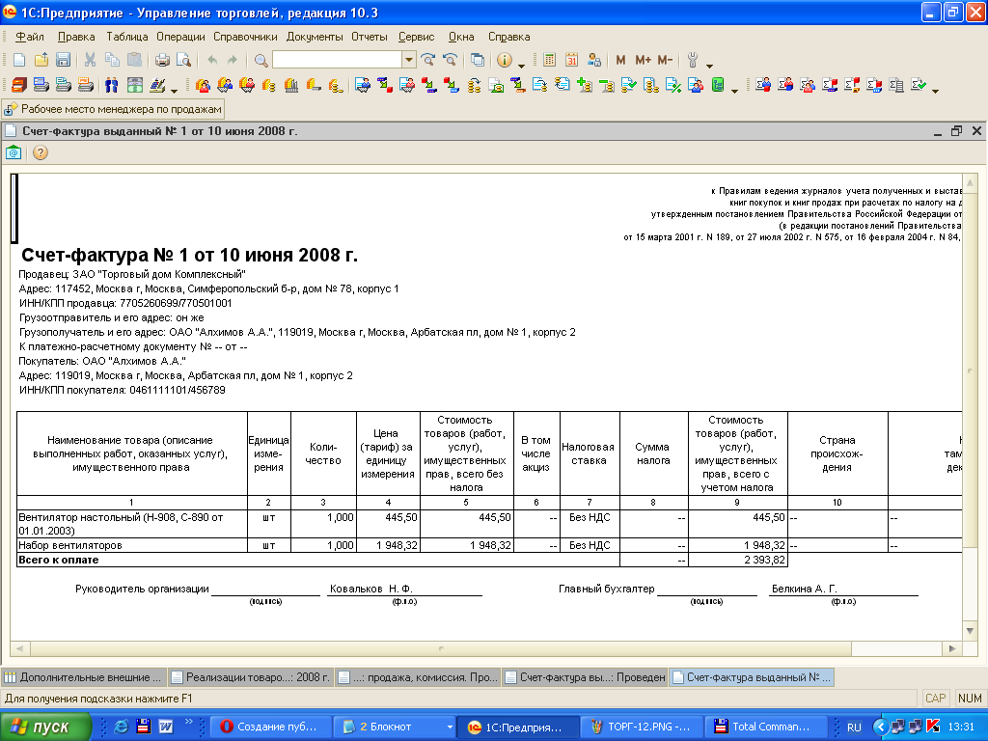Click the email send icon in document
Image resolution: width=988 pixels, height=741 pixels.
14,152
